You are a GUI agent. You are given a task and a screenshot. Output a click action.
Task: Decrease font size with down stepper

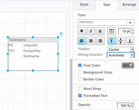(x=133, y=33)
